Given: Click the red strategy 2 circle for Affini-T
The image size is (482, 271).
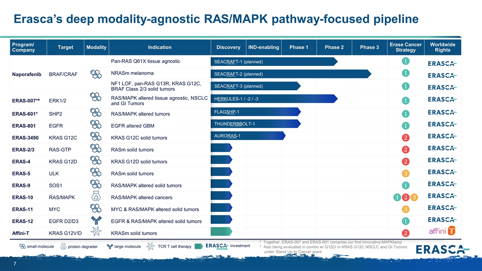Looking at the screenshot, I should 405,233.
